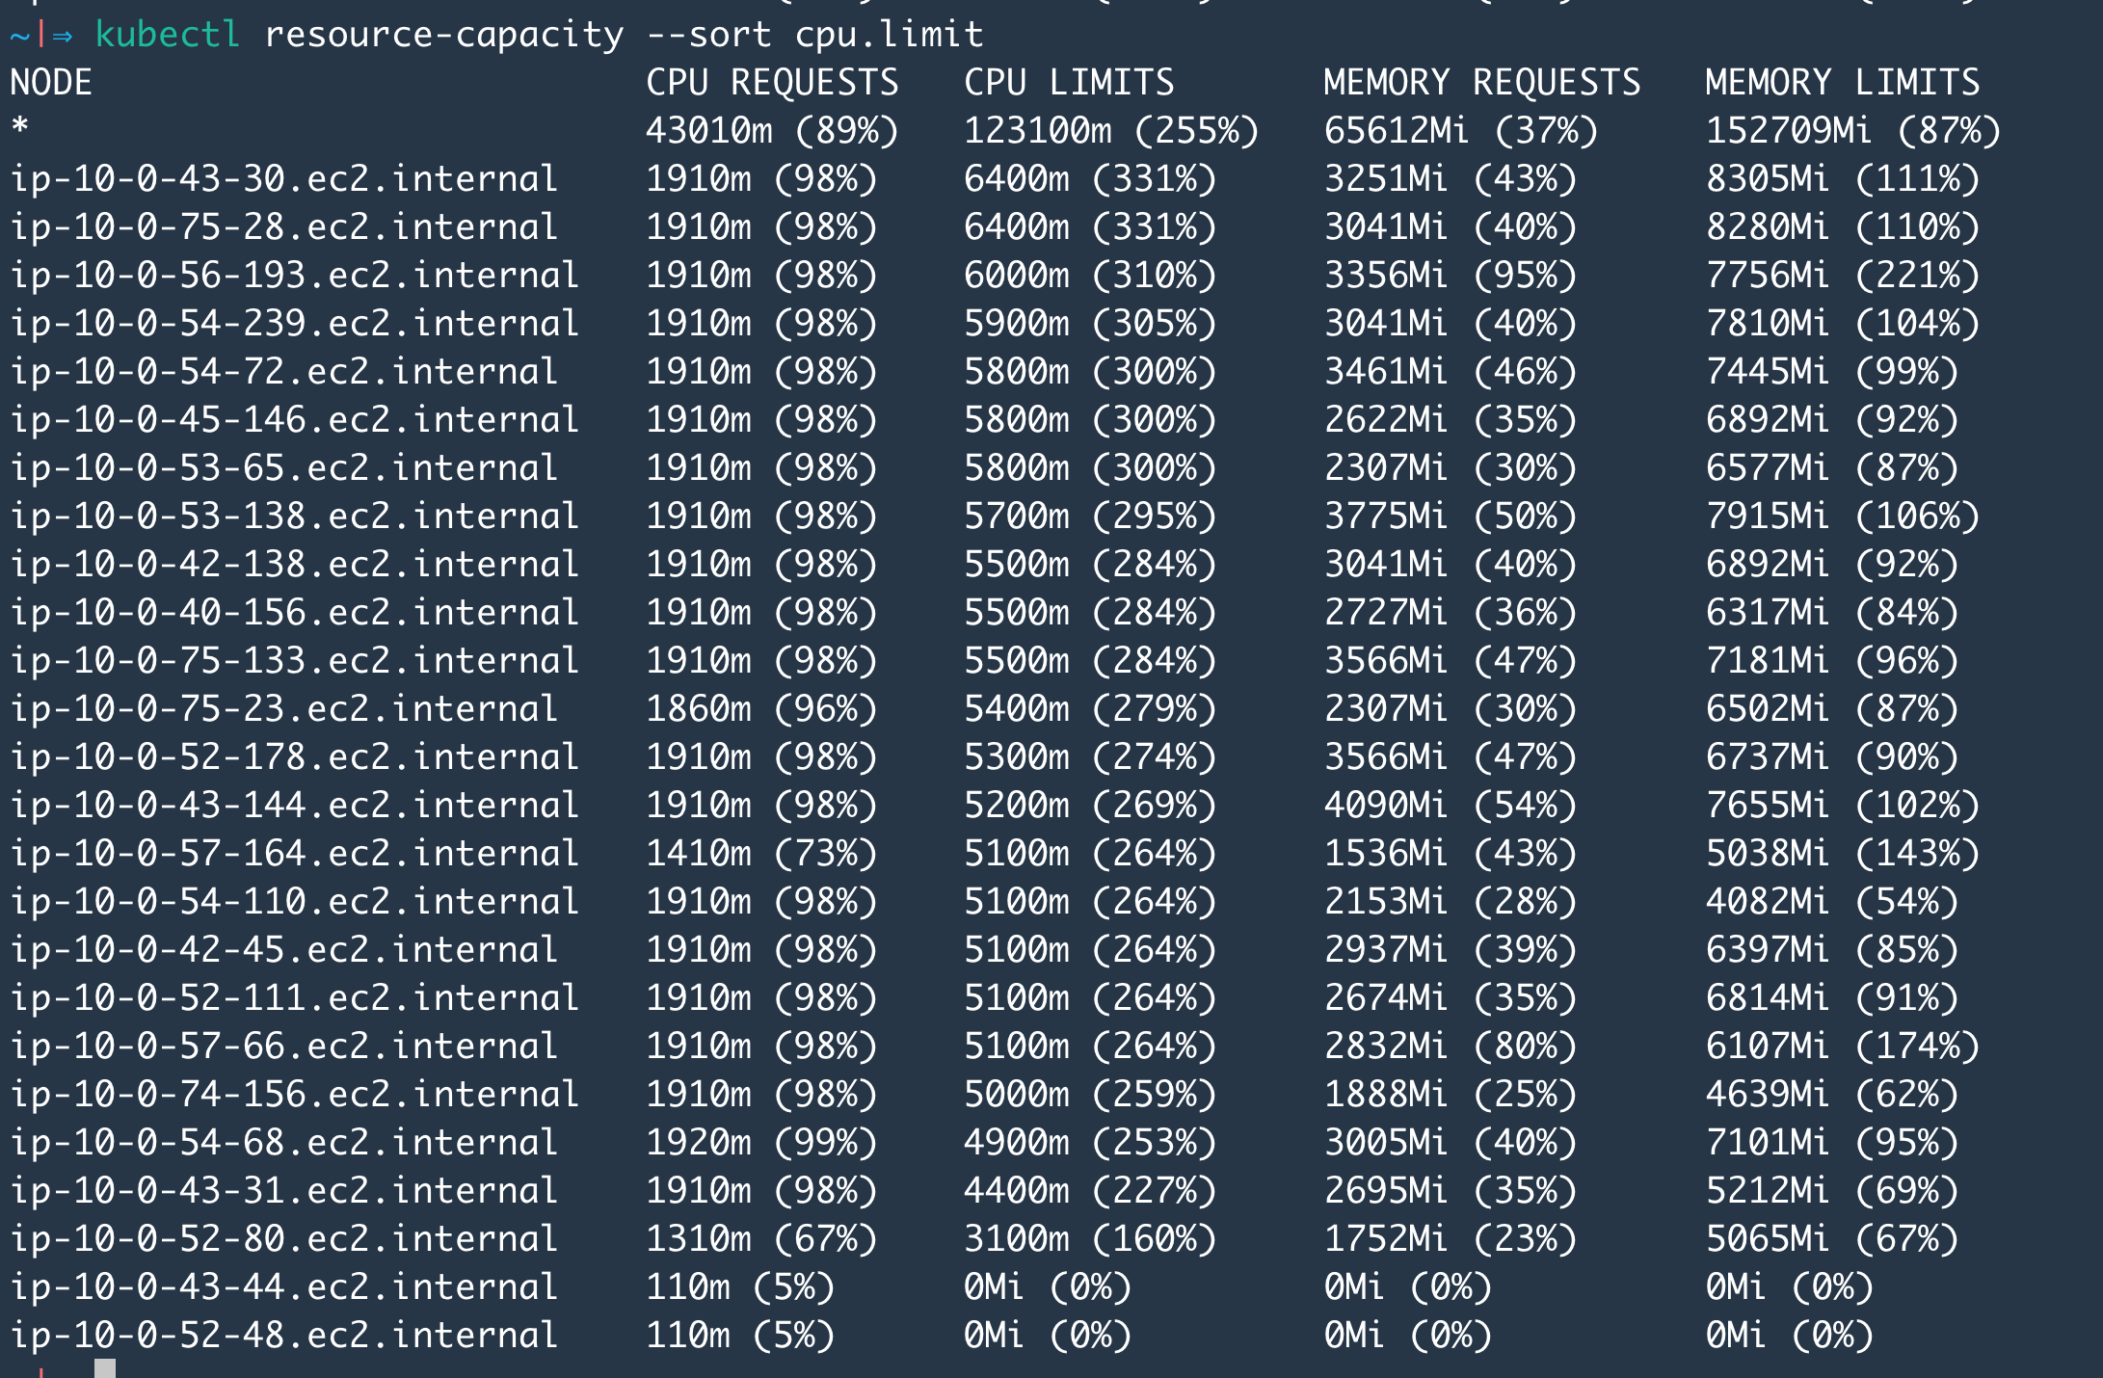Click the asterisk totals row

pos(19,130)
